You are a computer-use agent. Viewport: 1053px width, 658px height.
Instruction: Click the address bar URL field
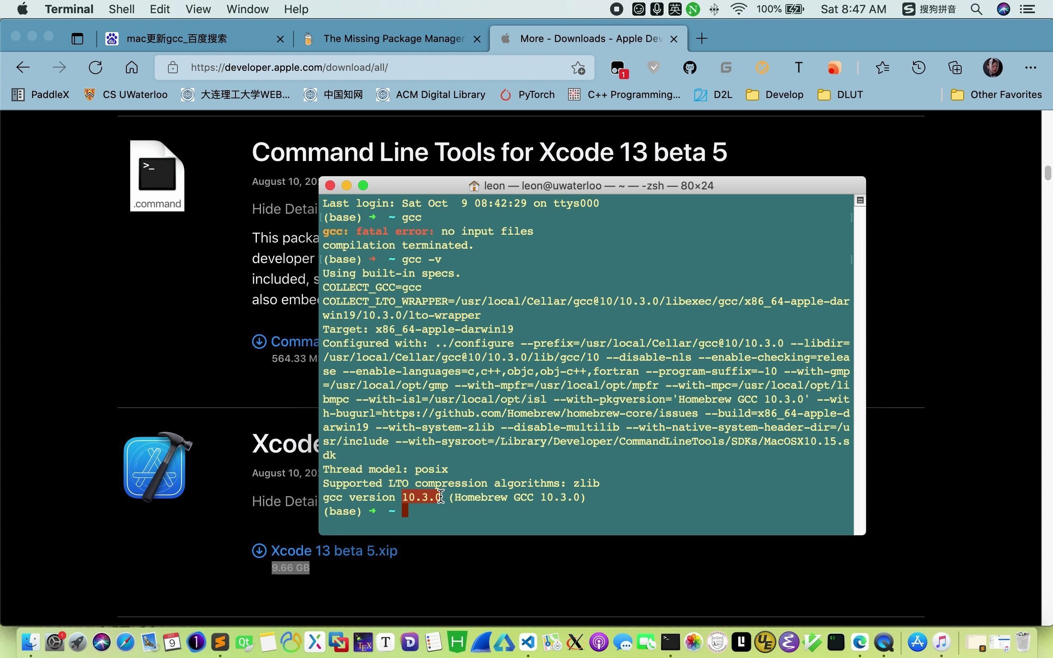click(374, 68)
